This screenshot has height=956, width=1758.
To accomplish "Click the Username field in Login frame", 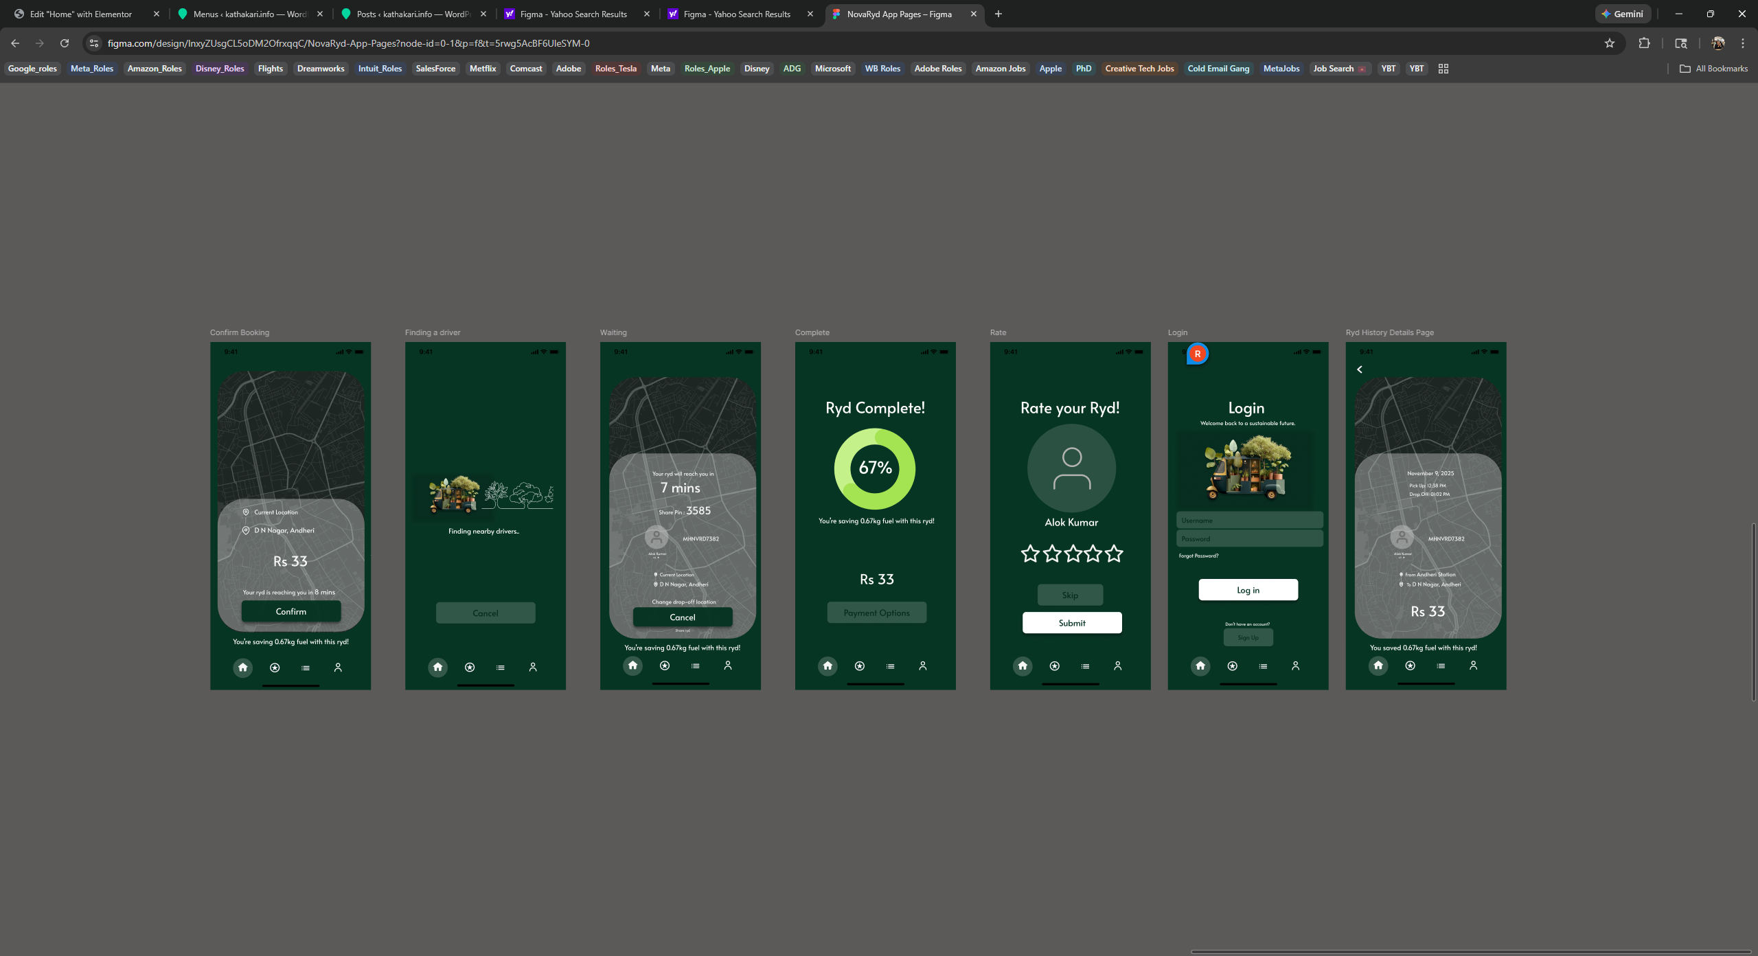I will 1249,521.
